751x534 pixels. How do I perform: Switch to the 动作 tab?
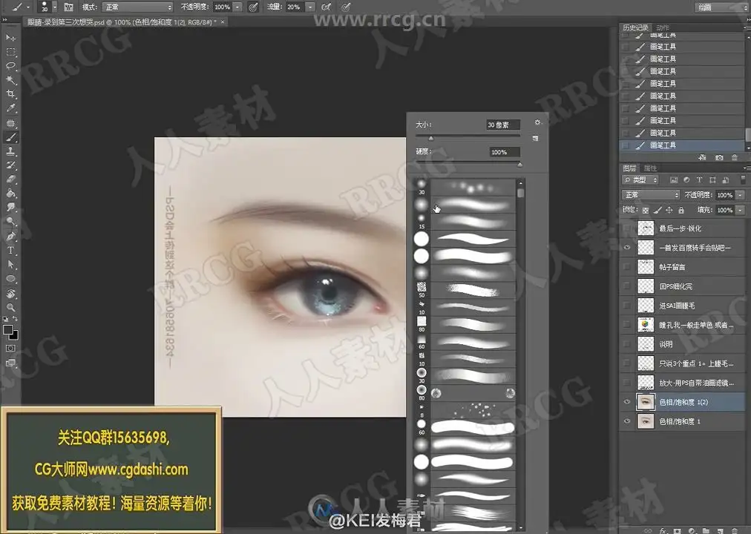(663, 27)
